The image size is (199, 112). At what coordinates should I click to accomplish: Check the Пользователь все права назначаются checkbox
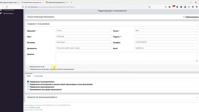coord(28,89)
